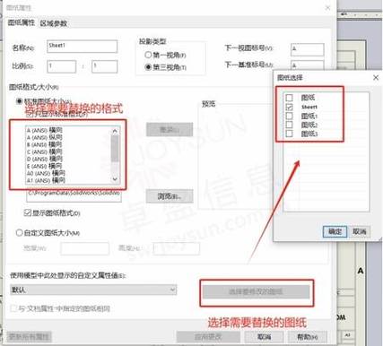The height and width of the screenshot is (346, 383).
Task: Click the format list scroll-down arrow
Action: pyautogui.click(x=115, y=179)
